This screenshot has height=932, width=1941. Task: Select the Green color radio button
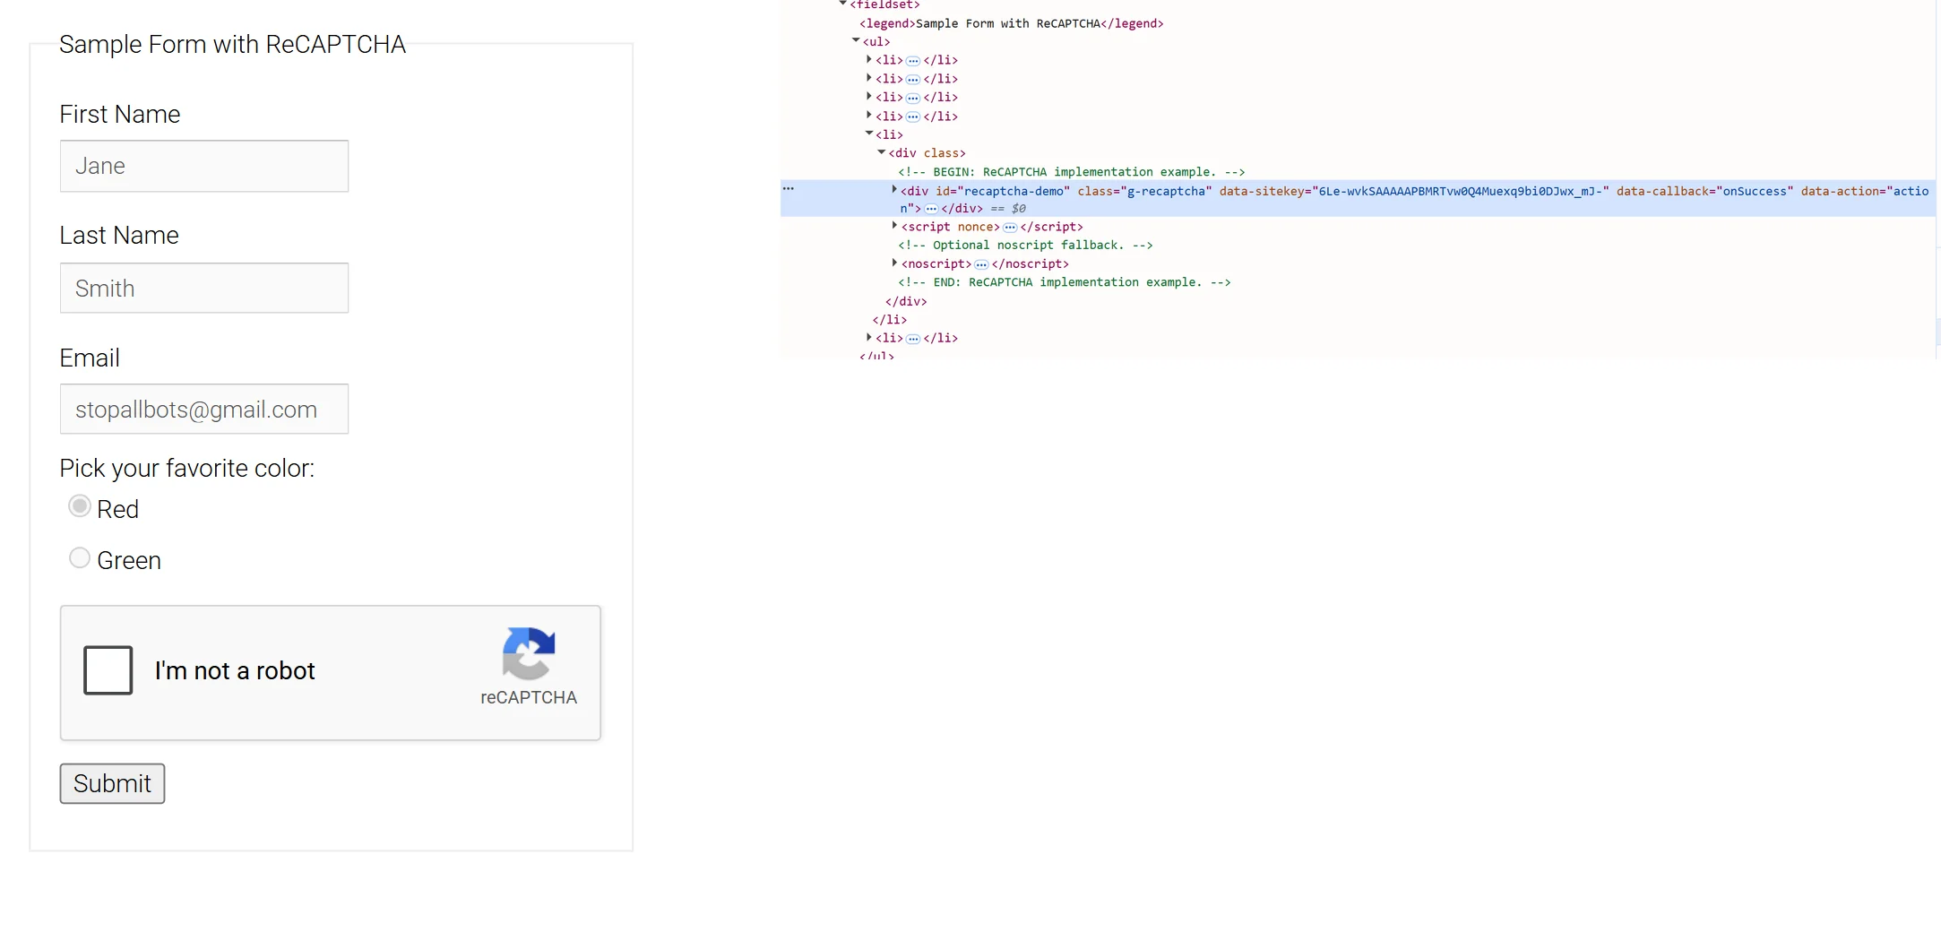pyautogui.click(x=80, y=557)
